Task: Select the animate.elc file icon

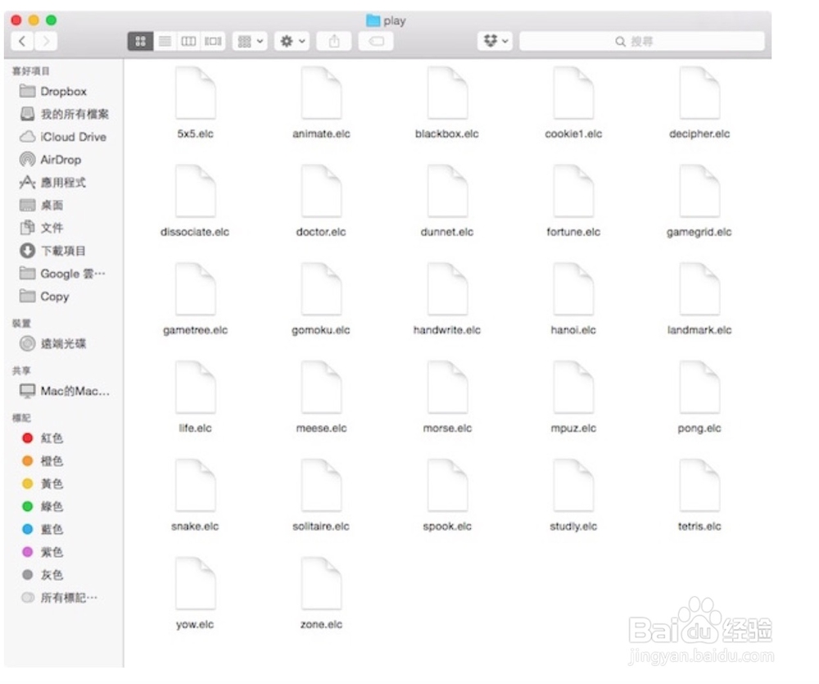Action: pos(321,93)
